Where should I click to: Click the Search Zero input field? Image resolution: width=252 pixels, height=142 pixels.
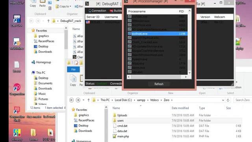point(243,100)
